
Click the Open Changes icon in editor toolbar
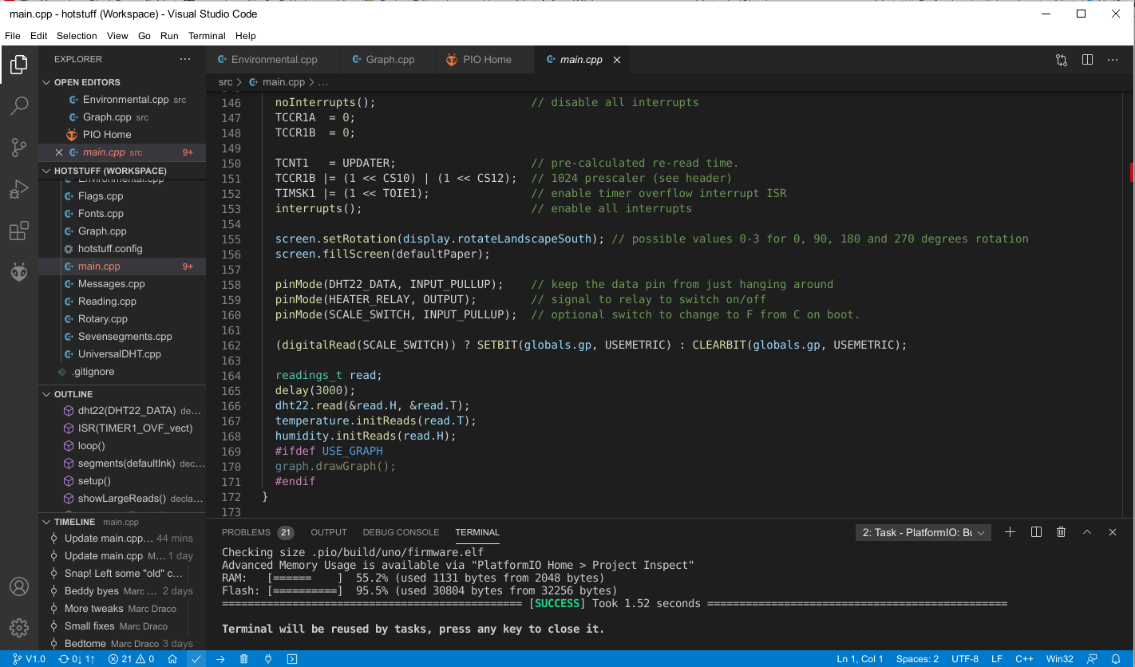click(1061, 60)
